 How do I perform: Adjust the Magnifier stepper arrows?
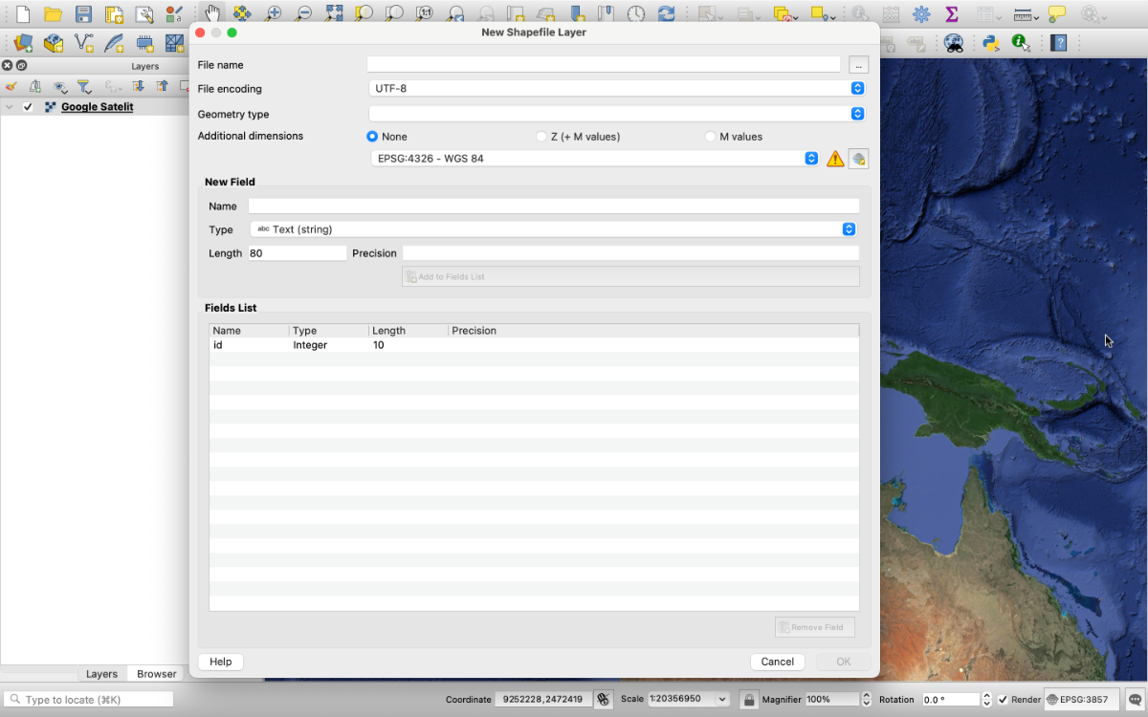[867, 700]
